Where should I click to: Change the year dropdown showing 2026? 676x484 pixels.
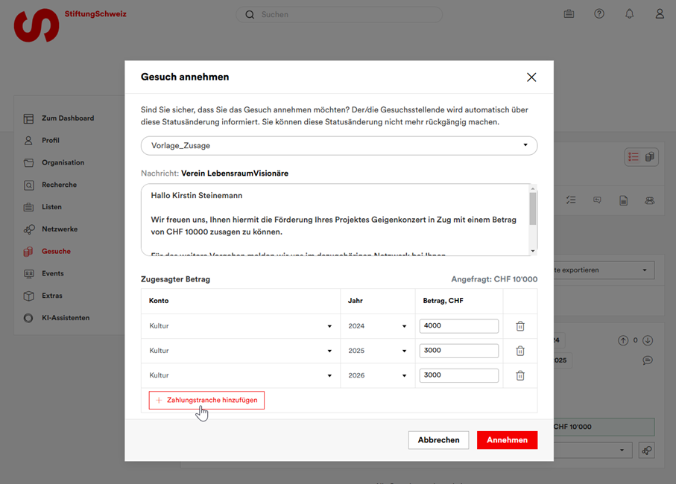[x=377, y=375]
